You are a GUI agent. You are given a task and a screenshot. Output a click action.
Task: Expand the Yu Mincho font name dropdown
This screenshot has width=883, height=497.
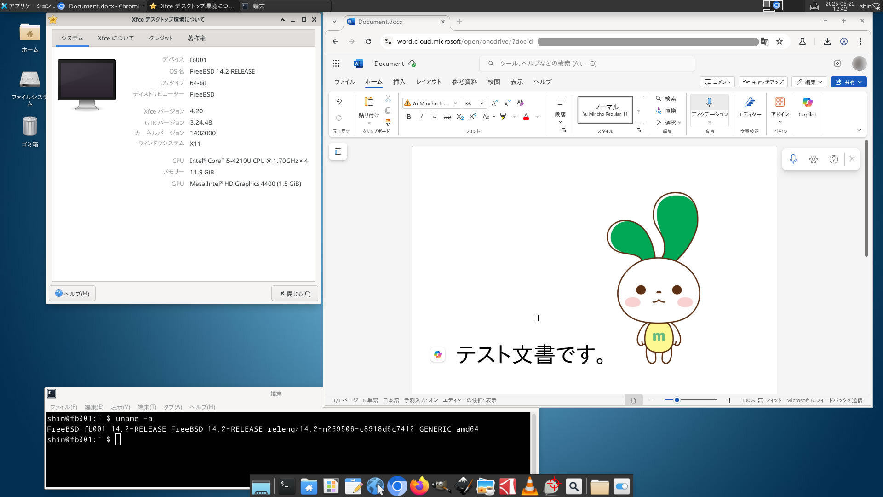[x=455, y=104]
